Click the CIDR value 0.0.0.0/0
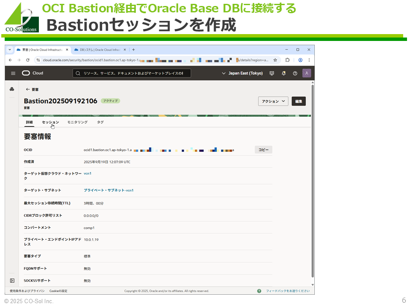Viewport: 410px width, 307px height. coord(91,216)
